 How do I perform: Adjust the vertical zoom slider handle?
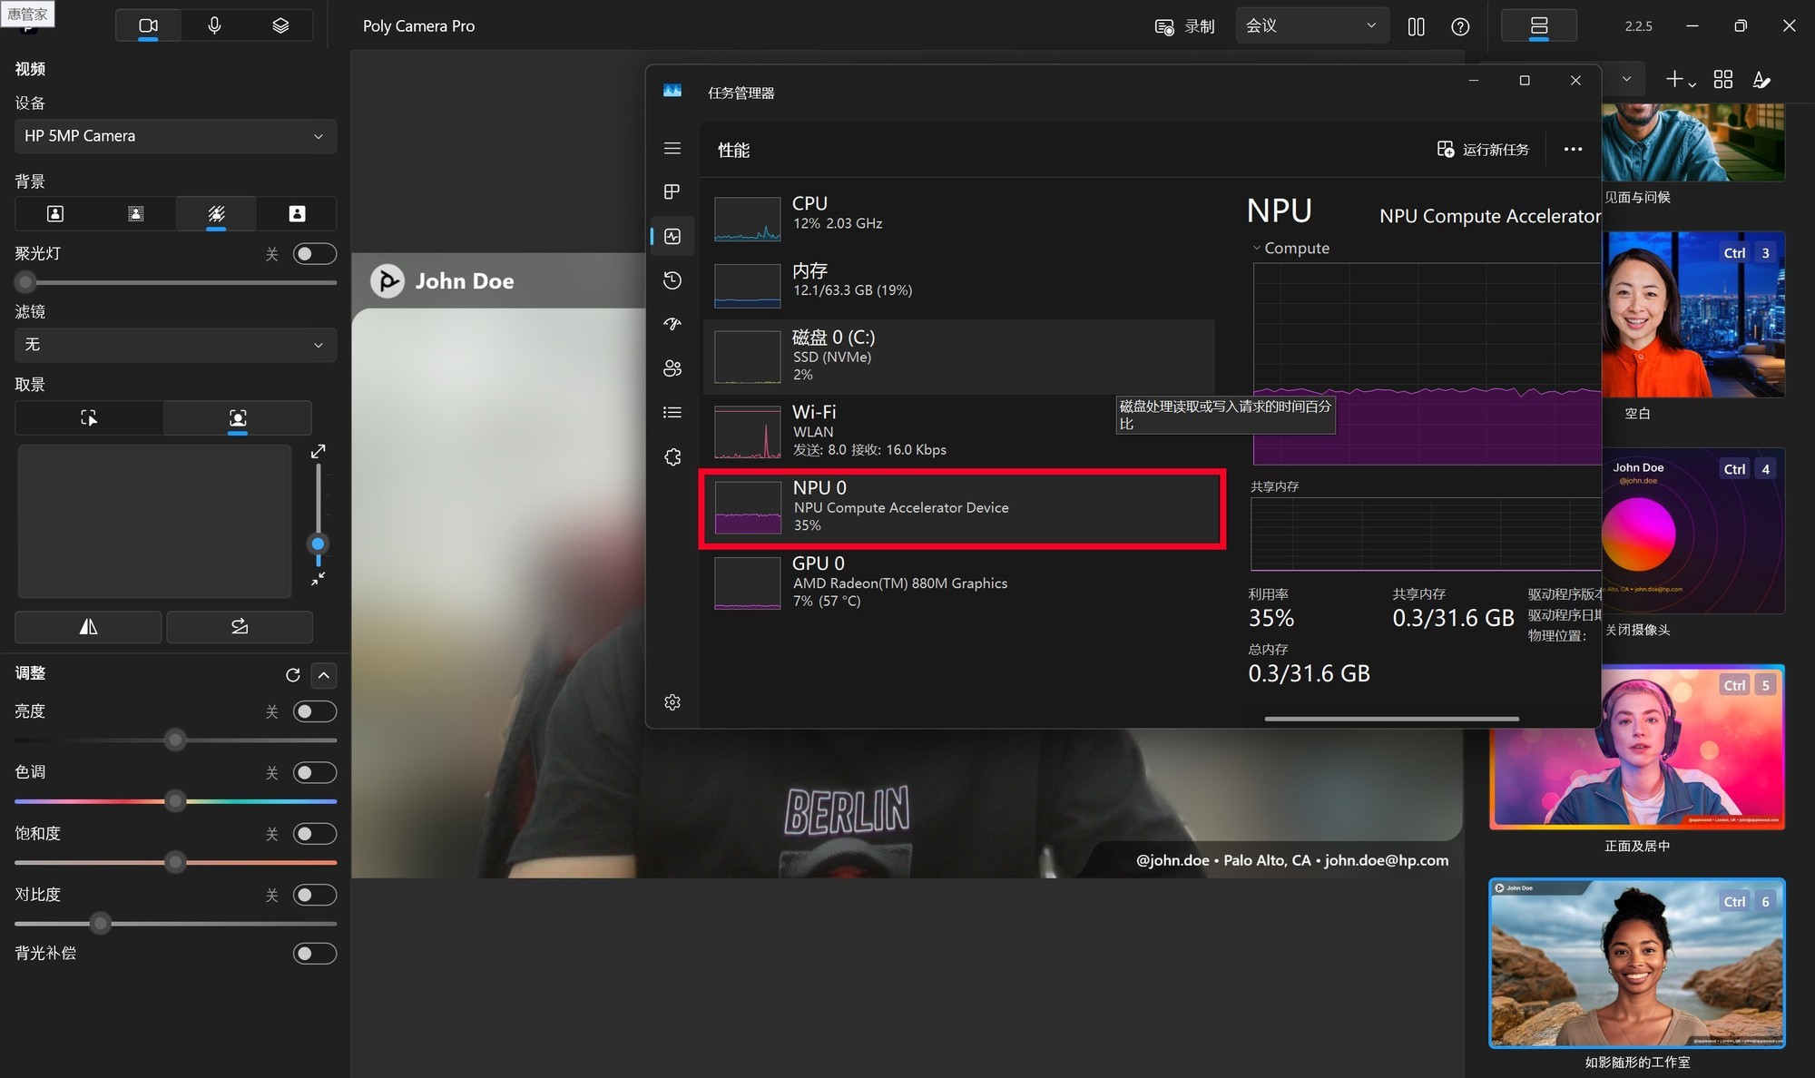point(318,544)
